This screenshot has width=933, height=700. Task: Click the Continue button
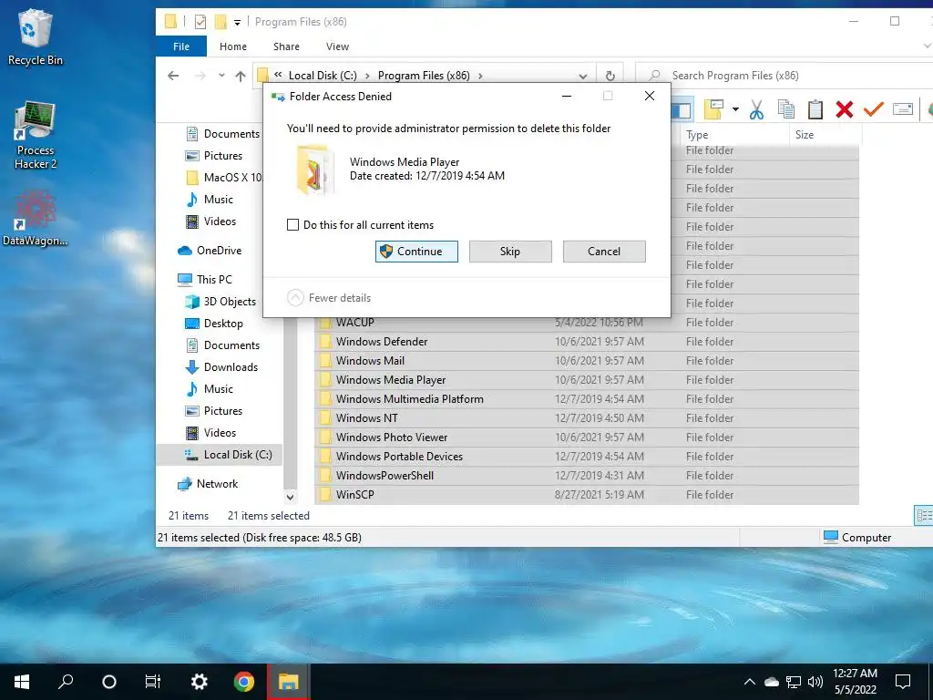click(416, 252)
